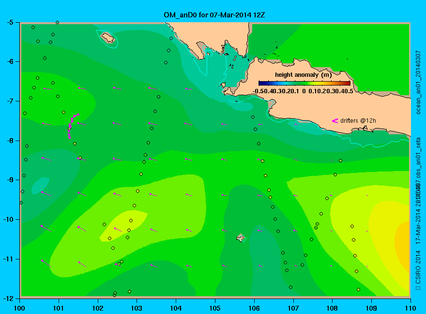Click longitude axis label 106

click(x=254, y=308)
